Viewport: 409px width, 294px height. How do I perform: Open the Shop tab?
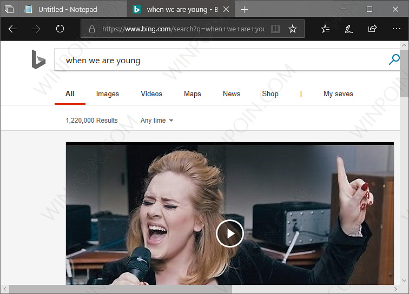point(271,94)
